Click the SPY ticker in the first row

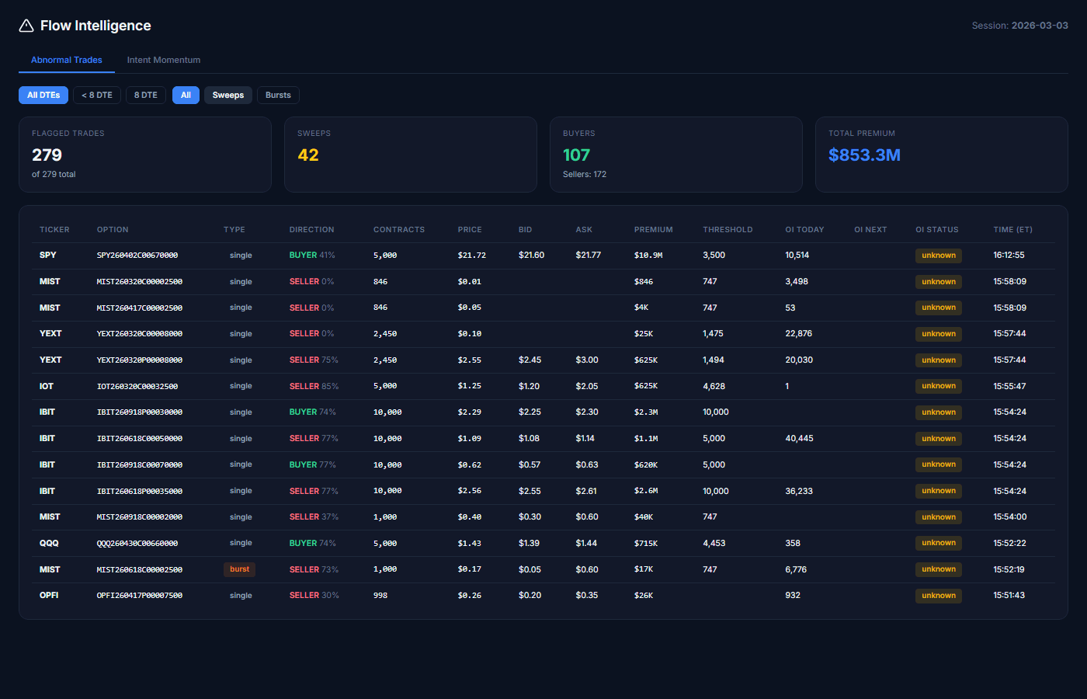(48, 255)
